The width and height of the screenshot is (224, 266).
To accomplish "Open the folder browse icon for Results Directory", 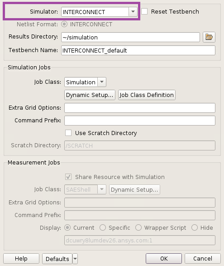I will [x=209, y=37].
